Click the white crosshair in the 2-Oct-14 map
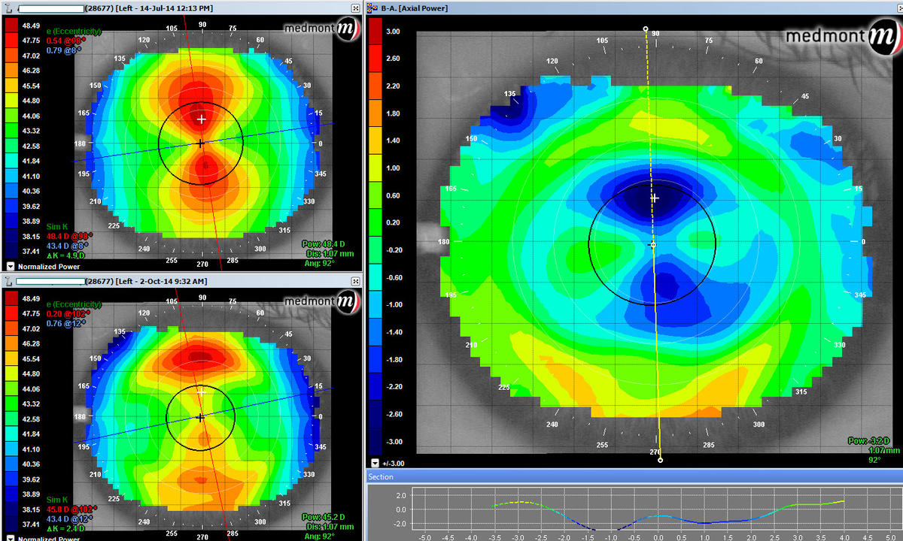Screen dimensions: 903x541 201,393
